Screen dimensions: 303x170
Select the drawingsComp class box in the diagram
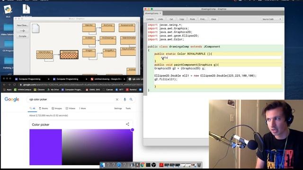[69, 55]
